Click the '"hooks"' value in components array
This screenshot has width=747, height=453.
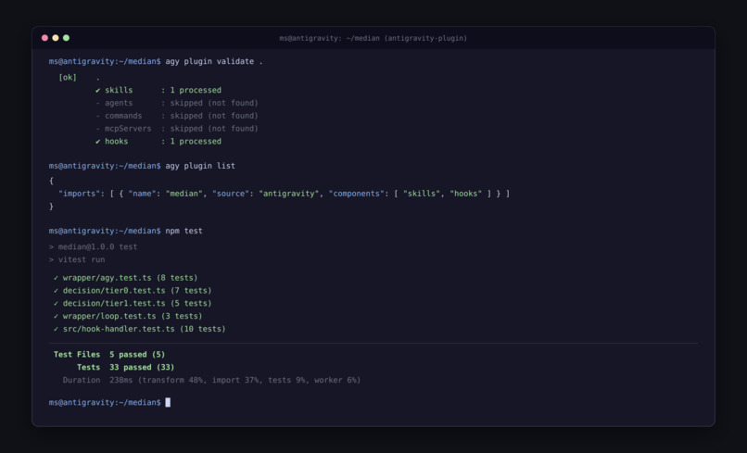466,194
